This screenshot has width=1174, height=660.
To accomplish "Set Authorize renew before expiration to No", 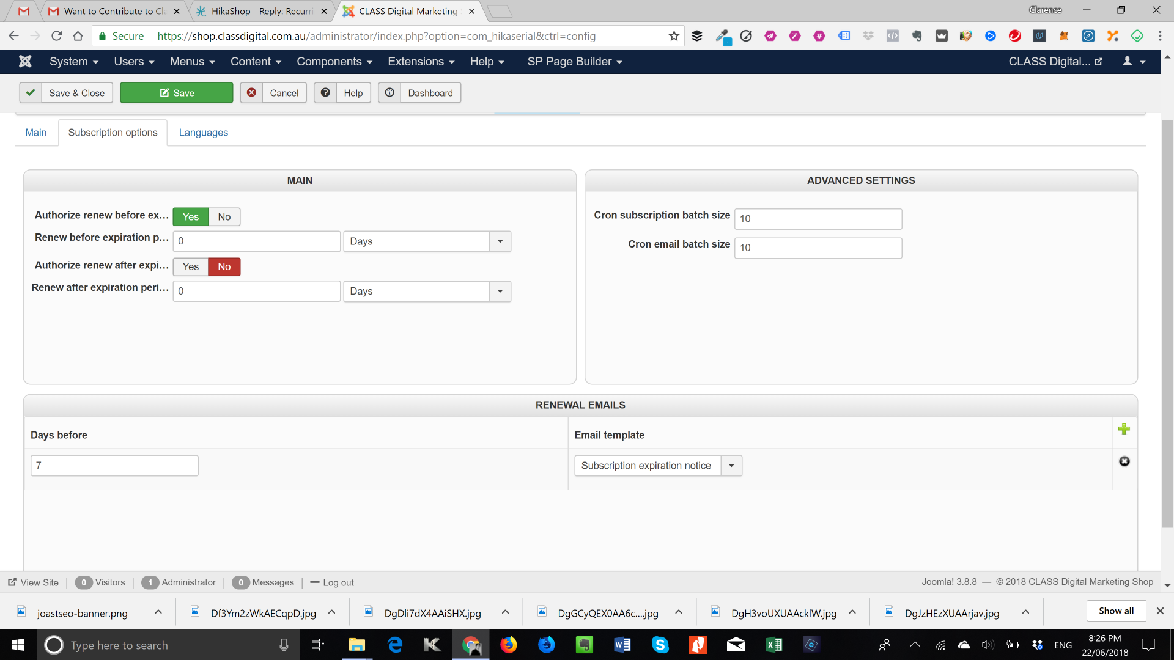I will (x=224, y=217).
